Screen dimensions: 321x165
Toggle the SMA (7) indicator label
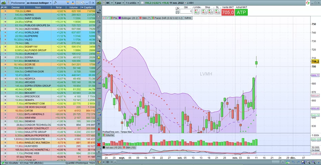(145, 18)
